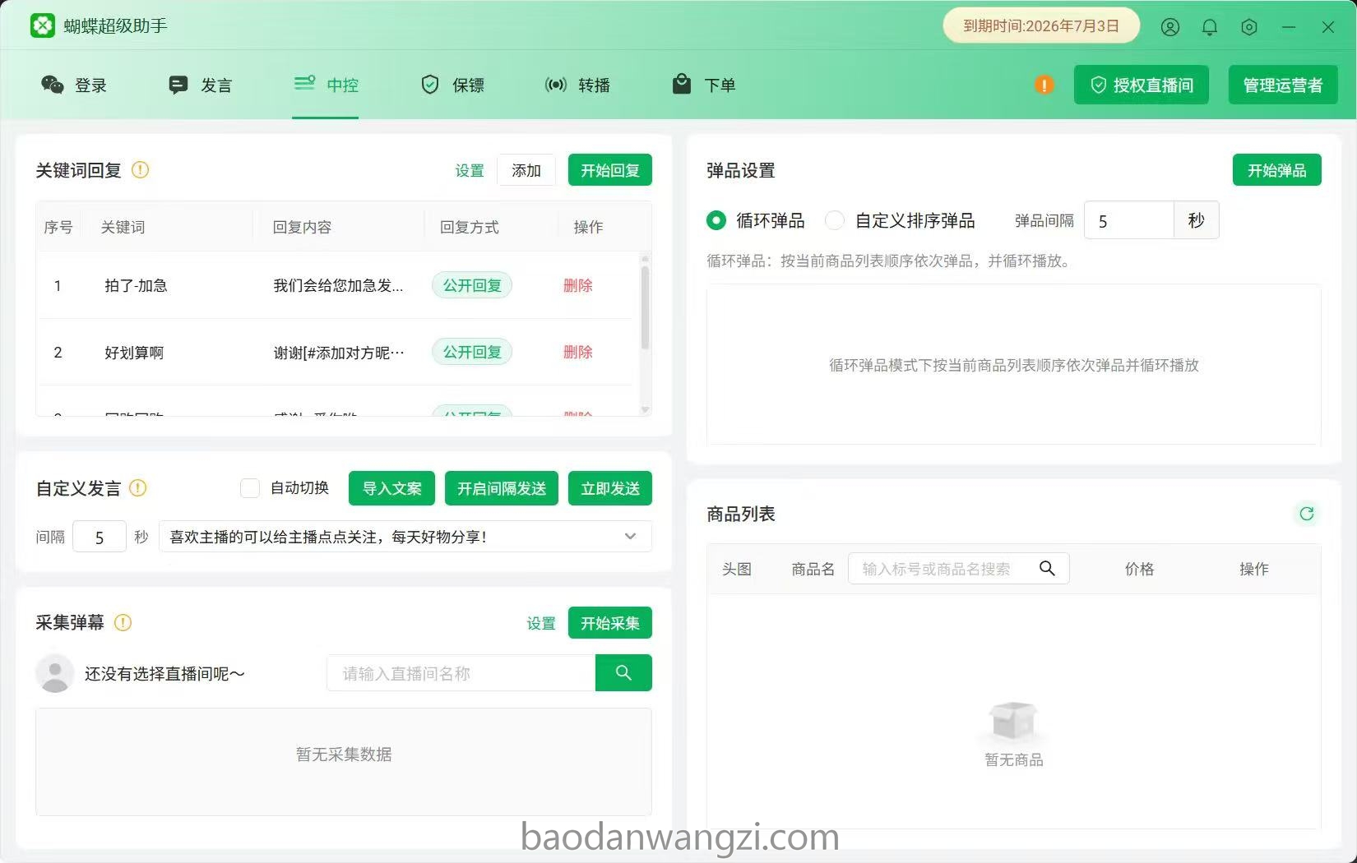Click 管理运营者 button
1357x863 pixels.
(x=1283, y=85)
